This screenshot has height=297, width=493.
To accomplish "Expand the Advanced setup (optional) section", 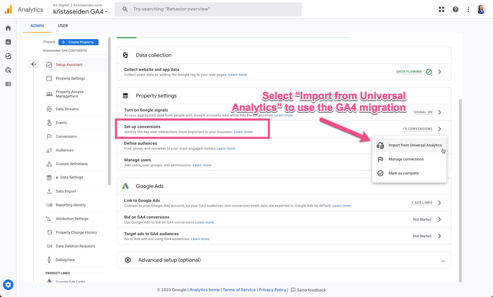I will 443,261.
